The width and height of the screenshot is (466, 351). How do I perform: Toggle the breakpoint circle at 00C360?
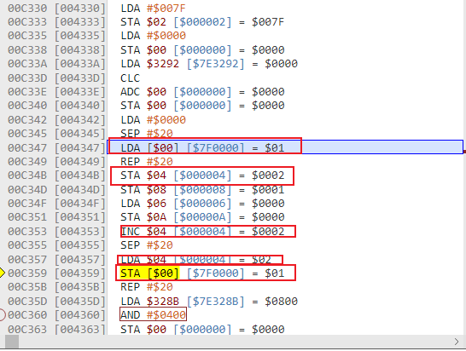[x=2, y=315]
